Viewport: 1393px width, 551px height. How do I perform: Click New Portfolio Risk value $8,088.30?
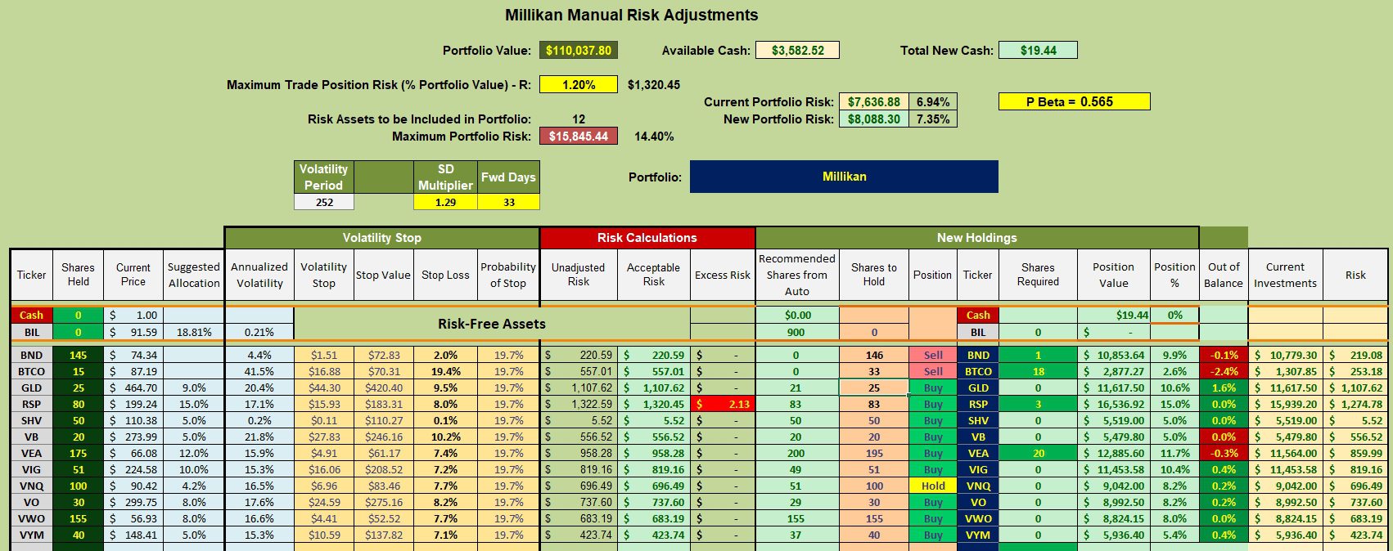pyautogui.click(x=873, y=119)
